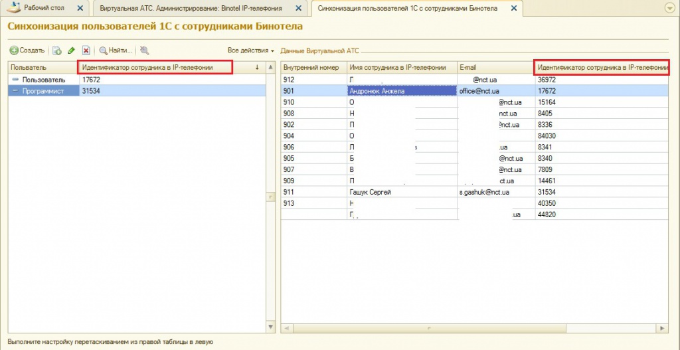
Task: Select the Пользователь row
Action: pos(137,80)
